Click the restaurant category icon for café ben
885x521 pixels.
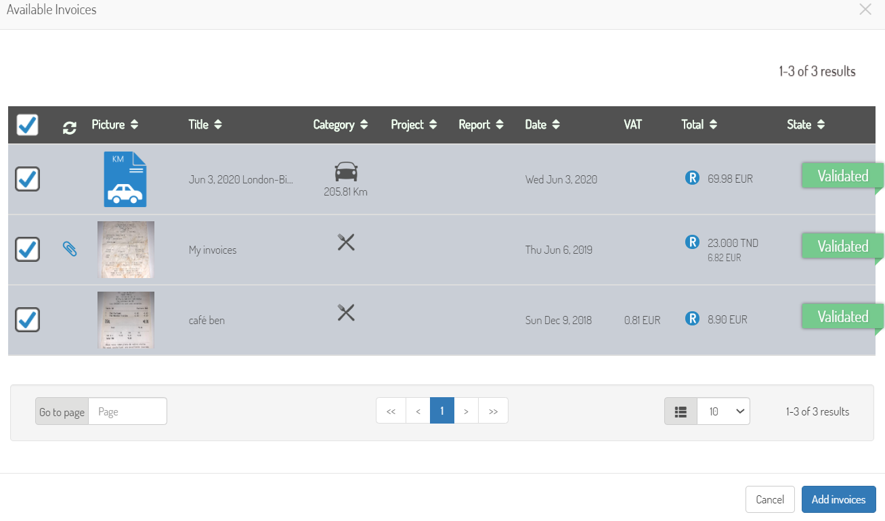[346, 312]
